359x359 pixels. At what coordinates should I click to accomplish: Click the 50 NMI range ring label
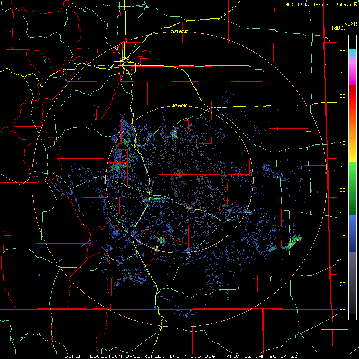tap(179, 106)
